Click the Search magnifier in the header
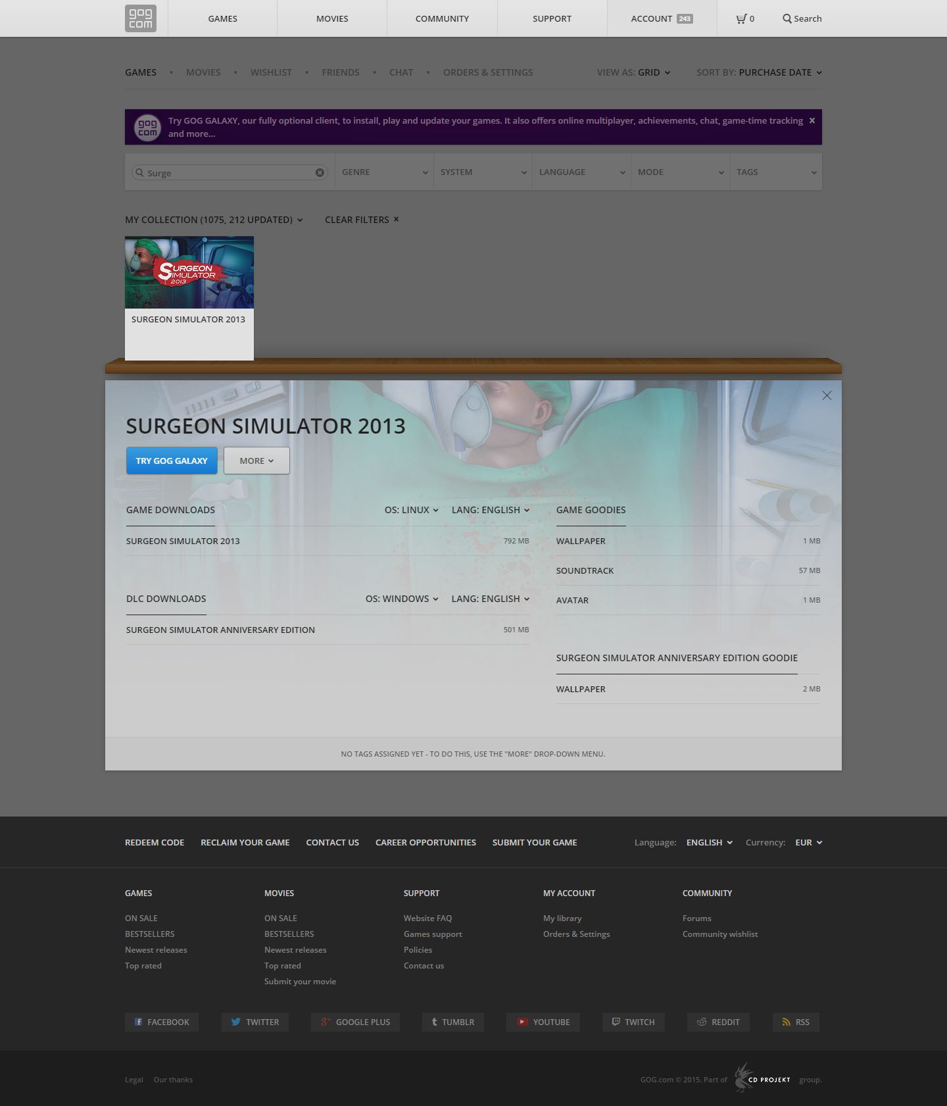The width and height of the screenshot is (947, 1106). click(x=787, y=18)
